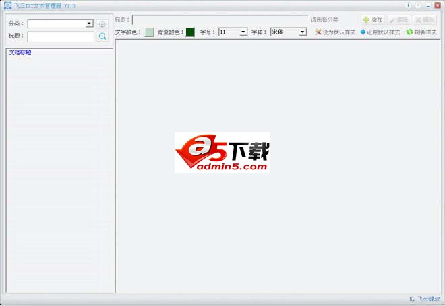The image size is (445, 306).
Task: Click the 标题 search input on left panel
Action: [61, 36]
